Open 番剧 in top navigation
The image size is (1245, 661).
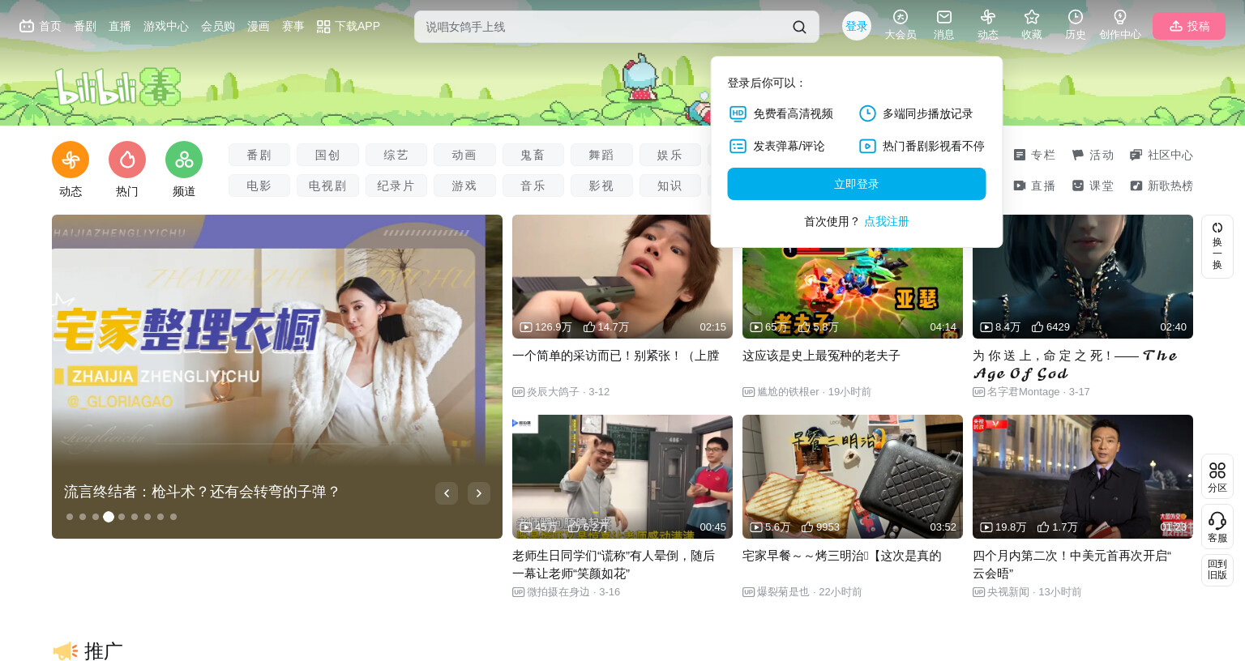(85, 27)
